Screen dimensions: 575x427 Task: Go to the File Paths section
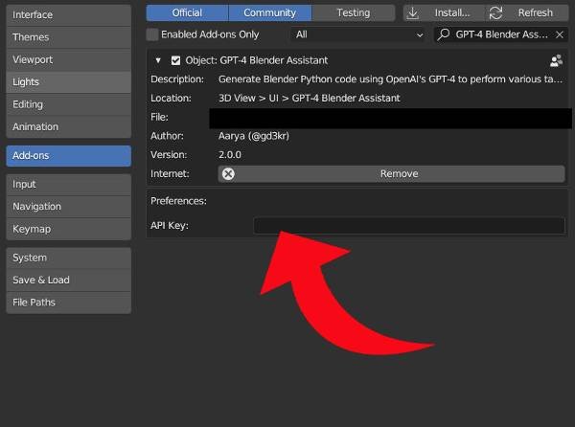(x=68, y=303)
